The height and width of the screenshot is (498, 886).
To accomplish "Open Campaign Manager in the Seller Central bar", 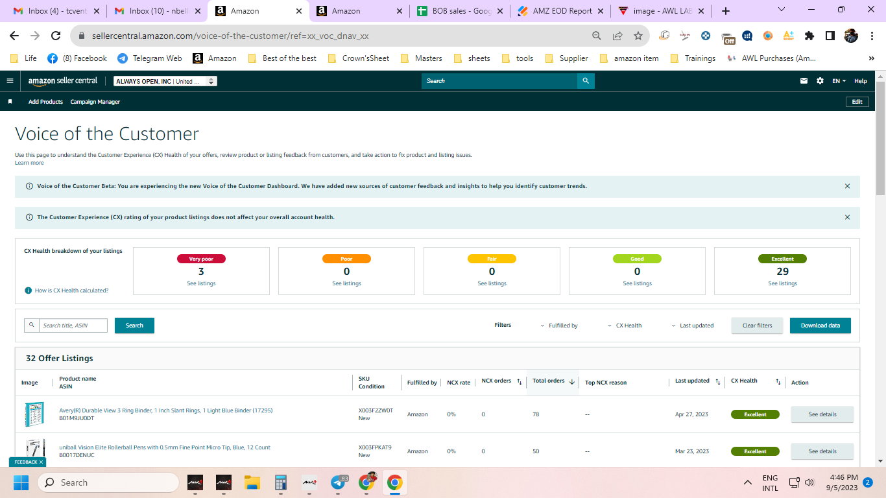I will 95,102.
